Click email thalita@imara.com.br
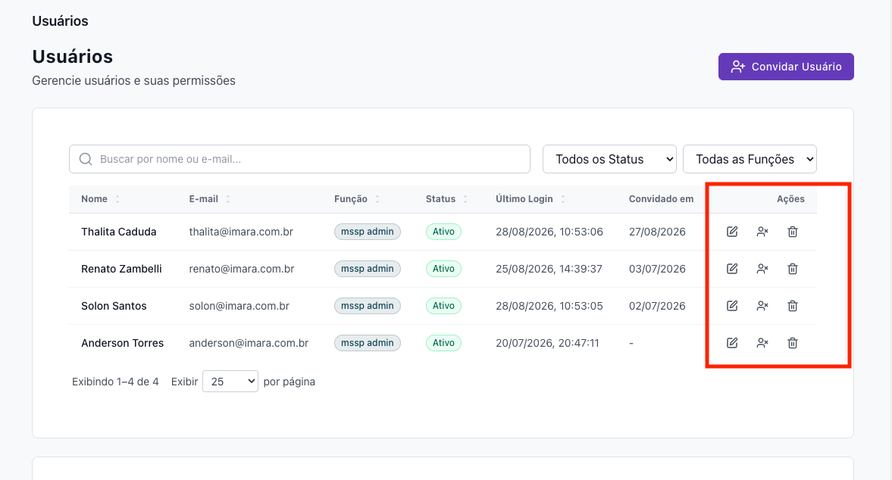Viewport: 892px width, 480px height. click(241, 232)
